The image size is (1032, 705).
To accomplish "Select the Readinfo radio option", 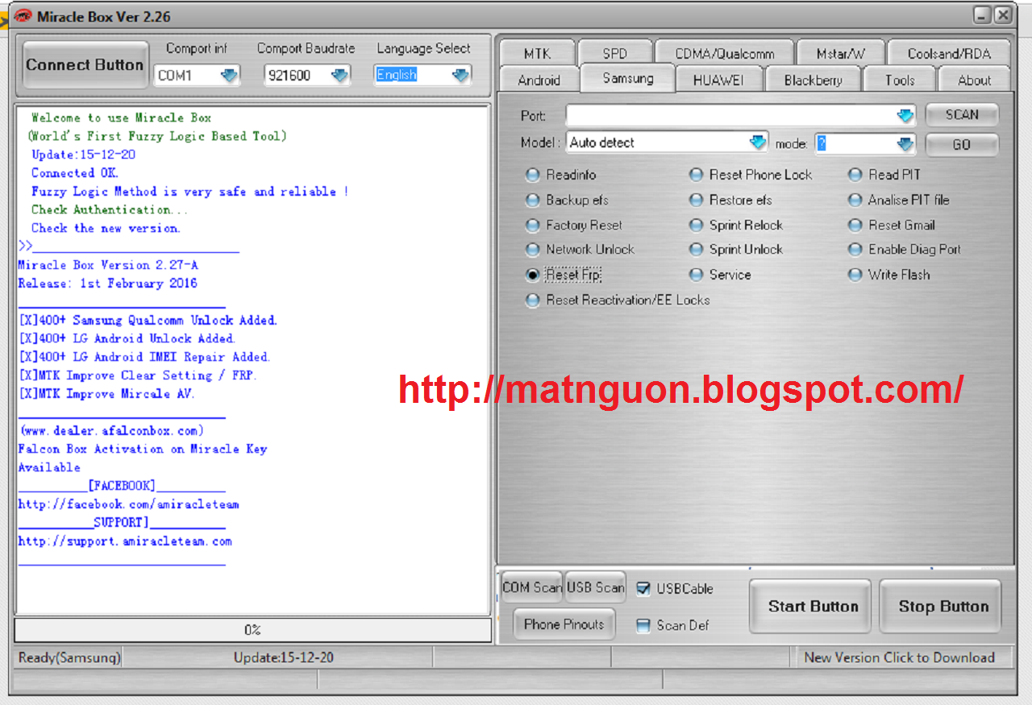I will [x=533, y=175].
